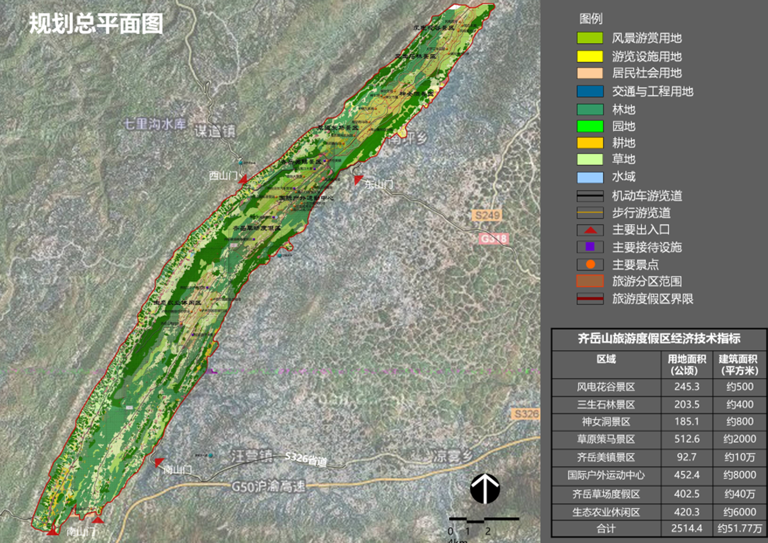
Task: Pick the blue 交通与工程用地 swatch
Action: pos(590,91)
